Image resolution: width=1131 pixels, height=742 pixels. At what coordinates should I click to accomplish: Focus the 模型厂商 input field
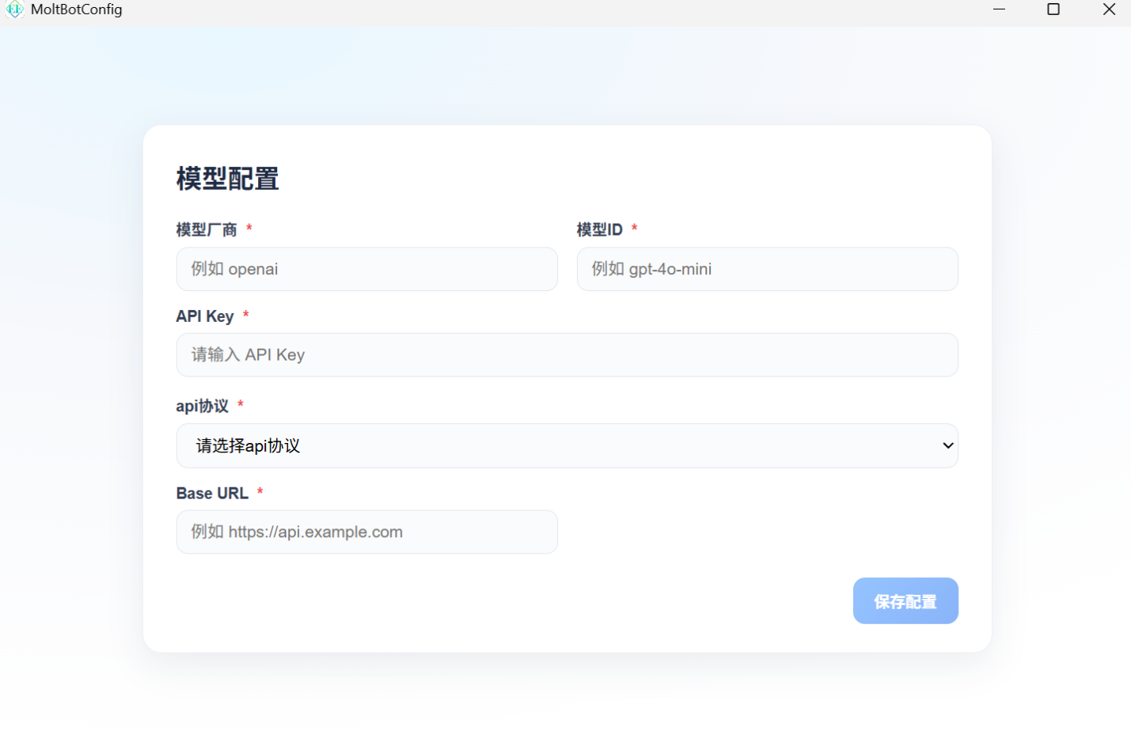pos(366,269)
